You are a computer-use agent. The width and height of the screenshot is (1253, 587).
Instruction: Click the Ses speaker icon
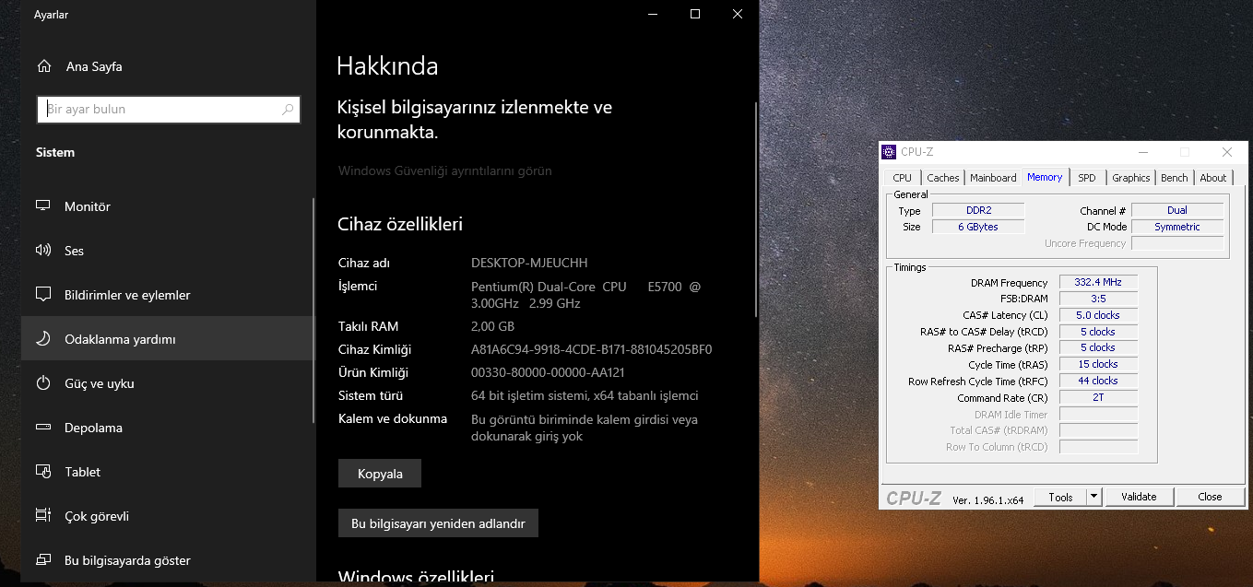point(42,250)
